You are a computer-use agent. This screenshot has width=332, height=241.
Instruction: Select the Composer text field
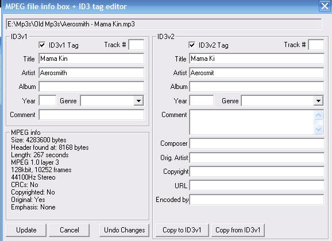pos(257,143)
